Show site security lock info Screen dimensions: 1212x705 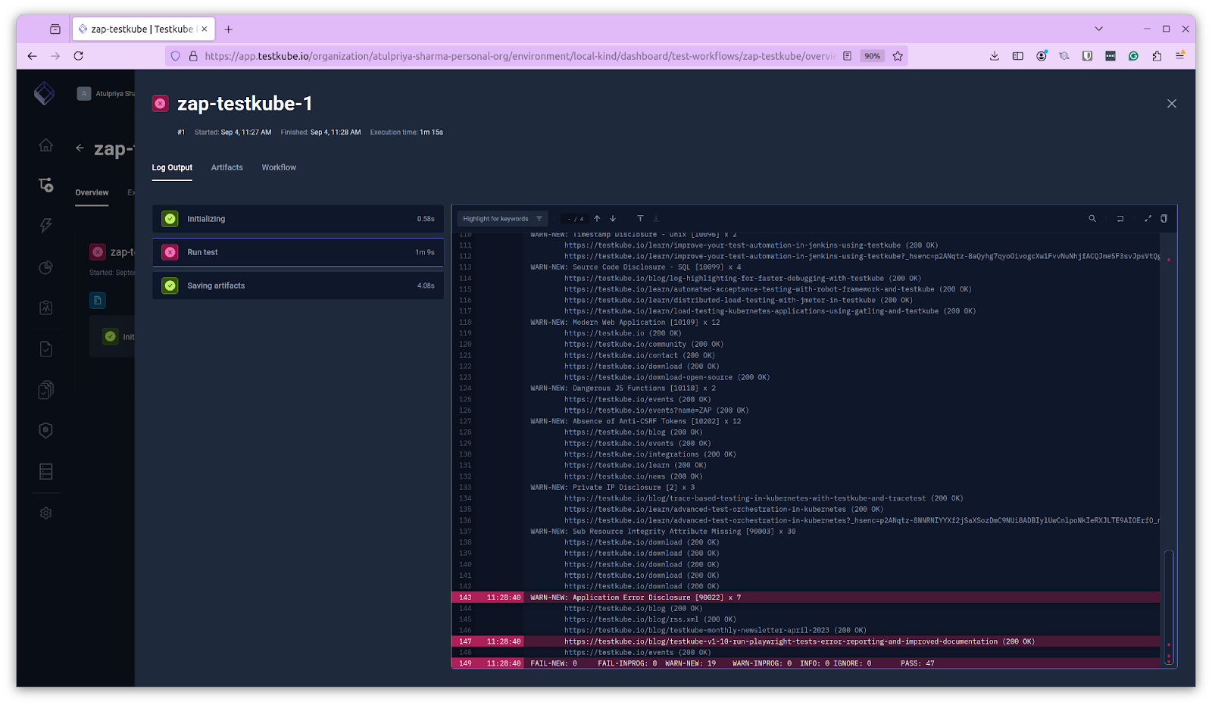coord(193,56)
